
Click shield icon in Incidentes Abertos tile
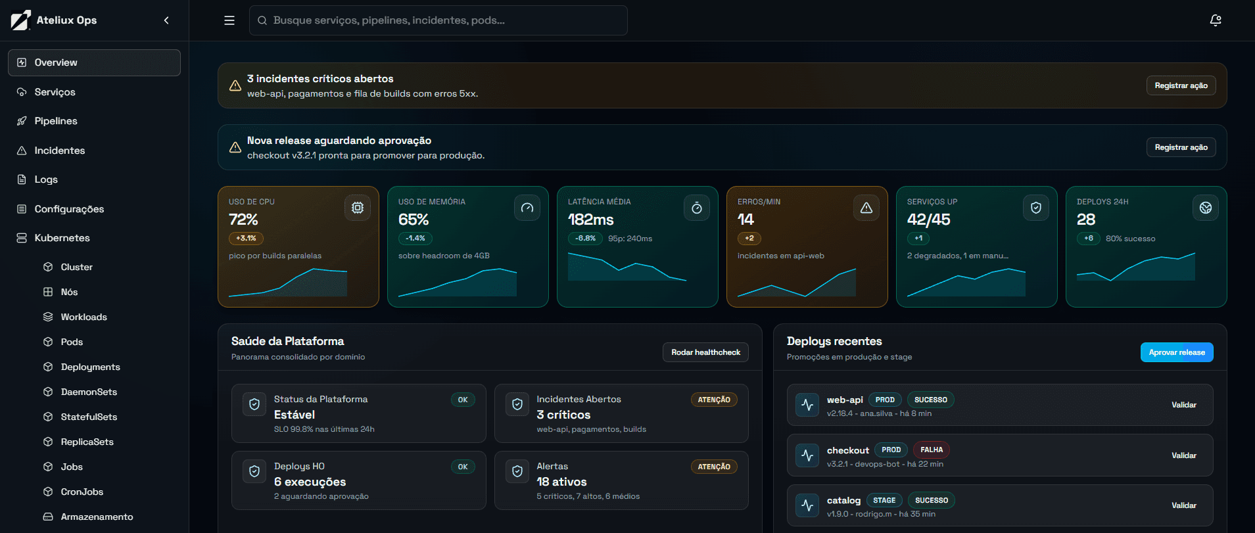tap(517, 404)
